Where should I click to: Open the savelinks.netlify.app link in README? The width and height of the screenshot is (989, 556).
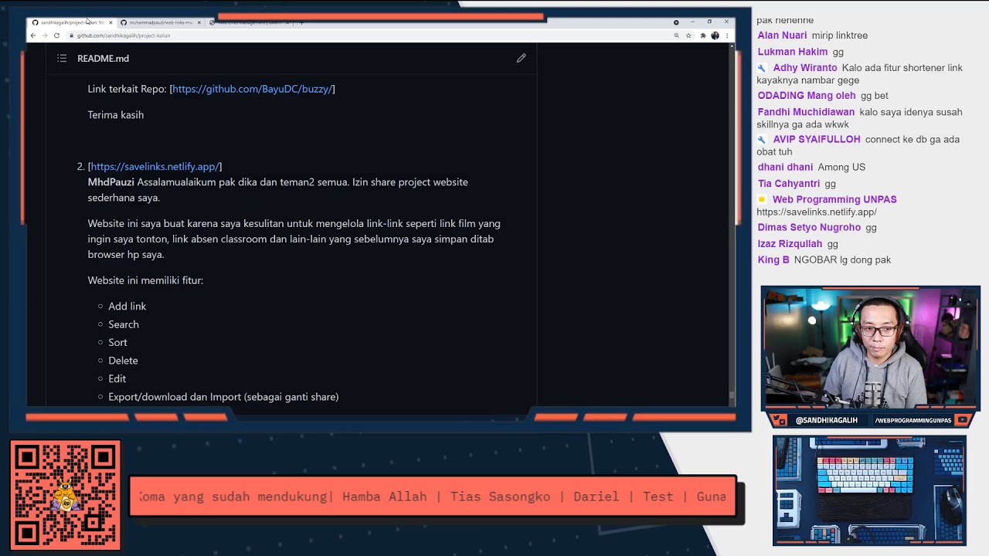[155, 166]
